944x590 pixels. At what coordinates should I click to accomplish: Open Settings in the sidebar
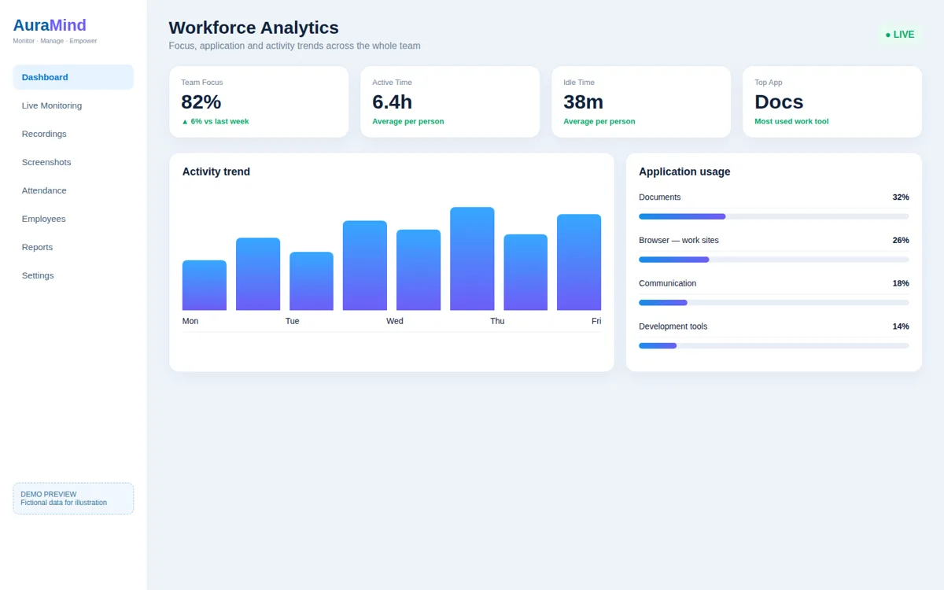(73, 275)
